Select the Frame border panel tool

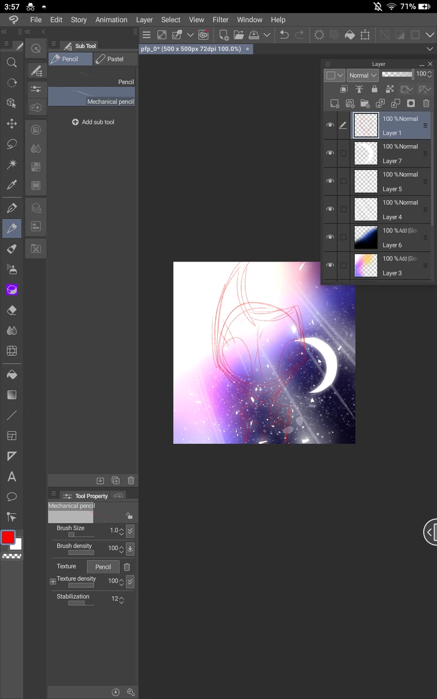12,436
